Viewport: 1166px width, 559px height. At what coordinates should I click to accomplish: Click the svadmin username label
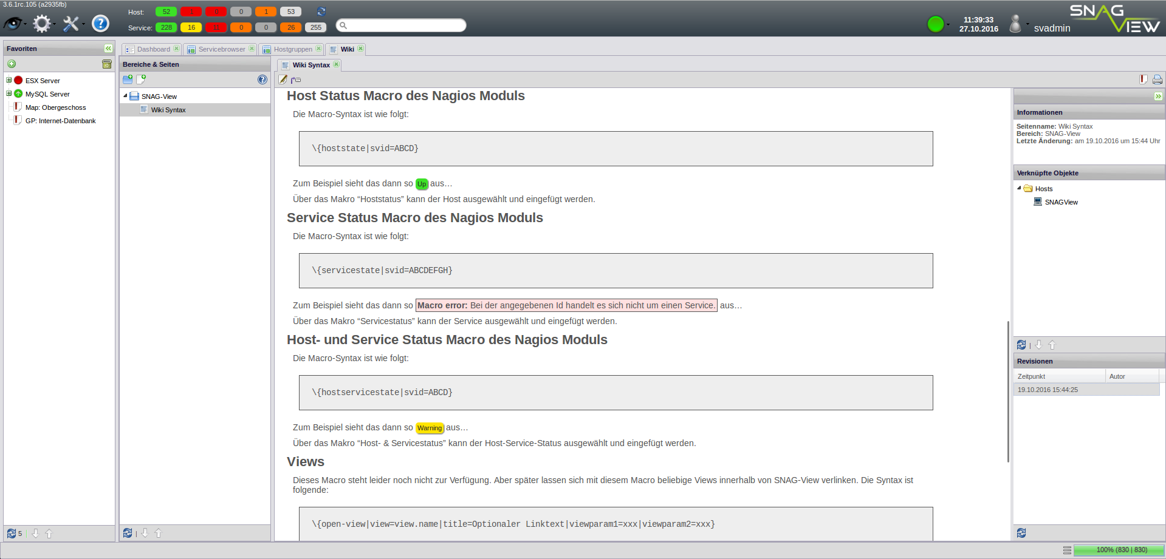coord(1052,28)
